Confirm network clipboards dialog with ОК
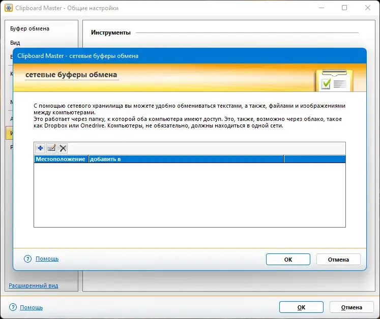This screenshot has height=319, width=380. point(288,260)
